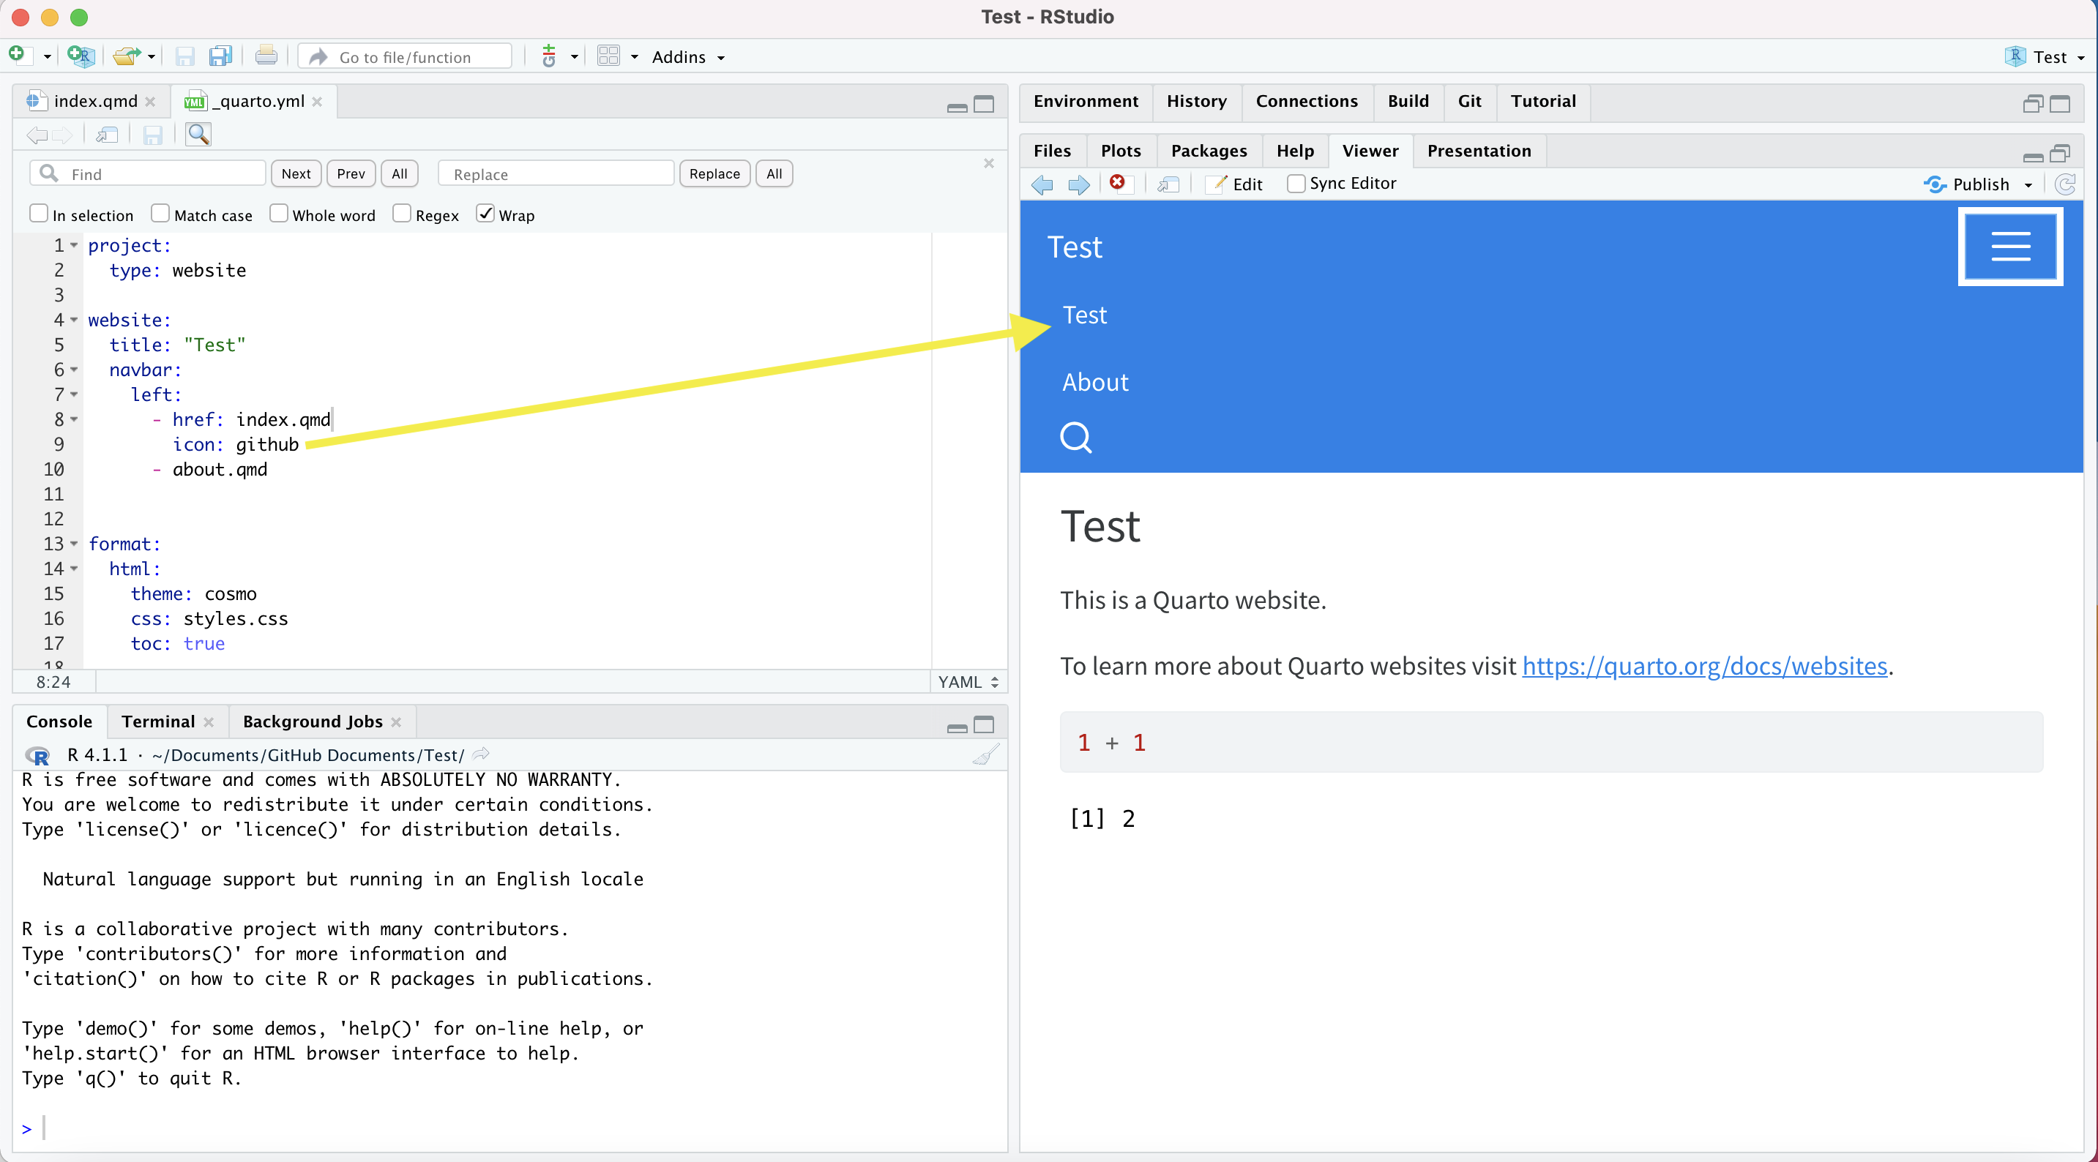
Task: Close the find and replace bar
Action: [988, 164]
